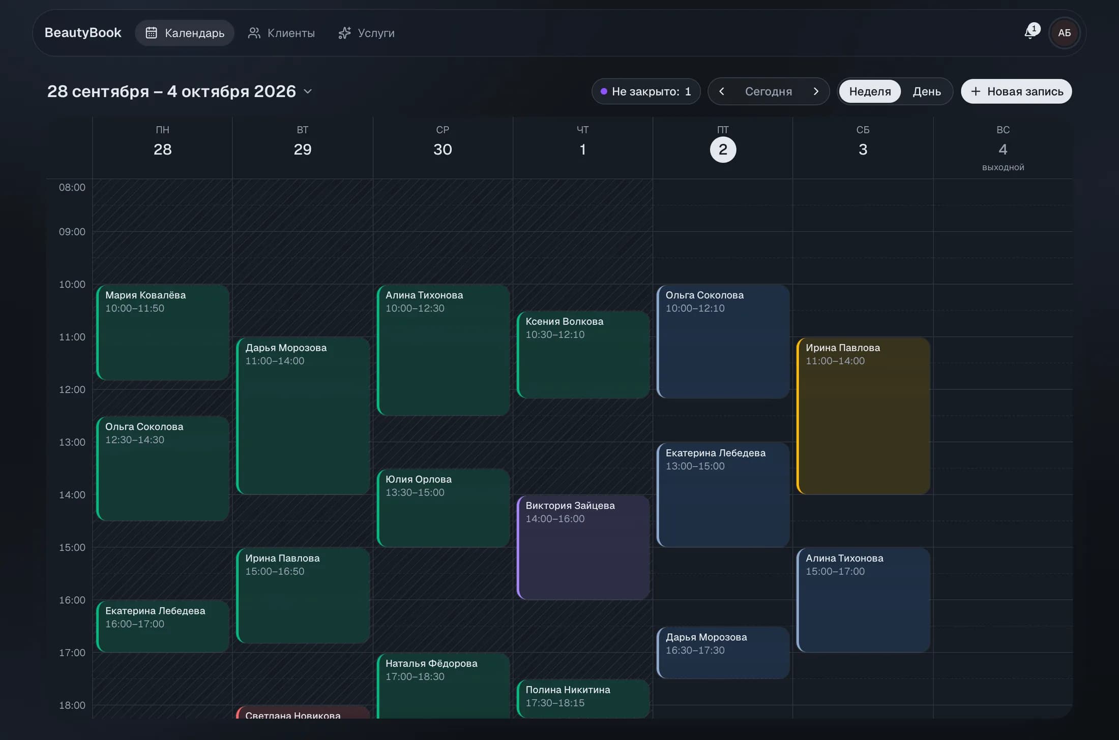Open the АБ user avatar menu
1119x740 pixels.
coord(1064,33)
